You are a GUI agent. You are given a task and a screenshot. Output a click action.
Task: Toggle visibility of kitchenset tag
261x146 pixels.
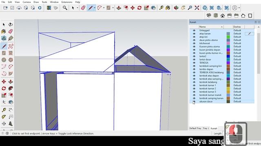(194, 43)
